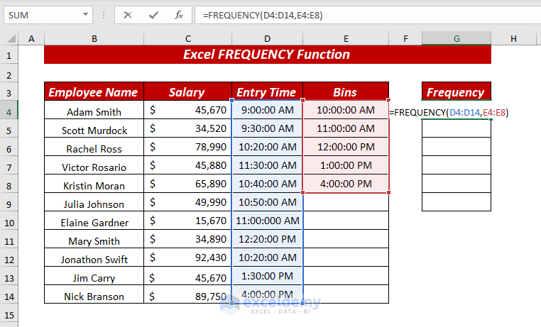Click the Employee Name header cell
Image resolution: width=541 pixels, height=327 pixels.
94,92
